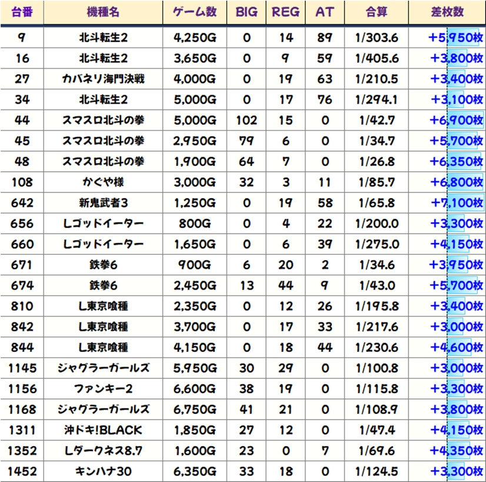Viewport: 486px width, 482px height.
Task: Click the ファンキー2 machine name
Action: 103,388
